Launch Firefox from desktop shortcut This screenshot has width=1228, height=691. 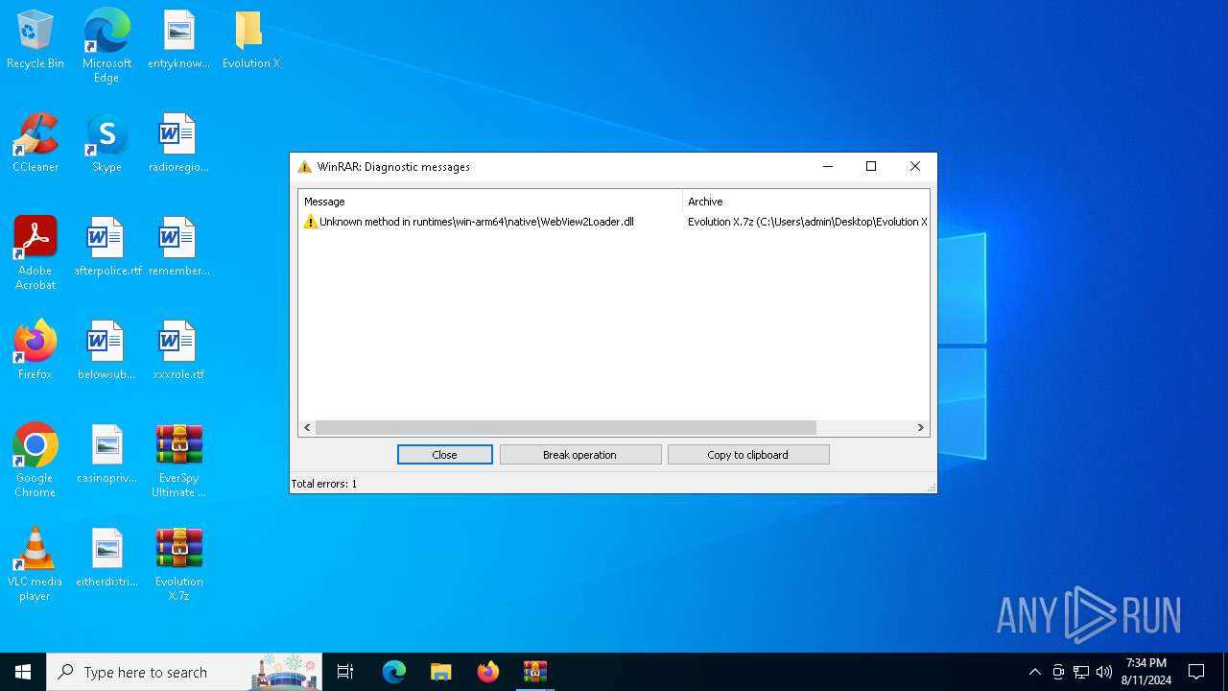click(x=35, y=351)
